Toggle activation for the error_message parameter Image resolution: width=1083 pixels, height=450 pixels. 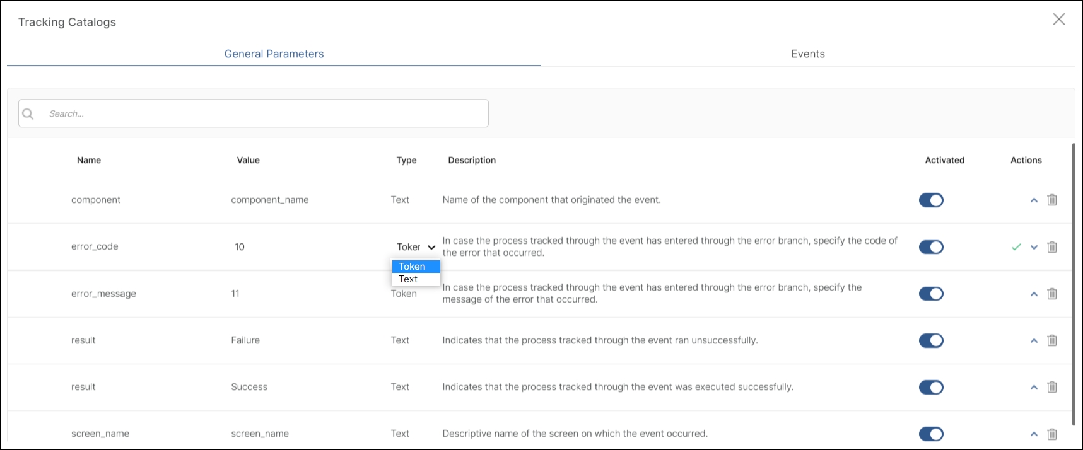931,294
